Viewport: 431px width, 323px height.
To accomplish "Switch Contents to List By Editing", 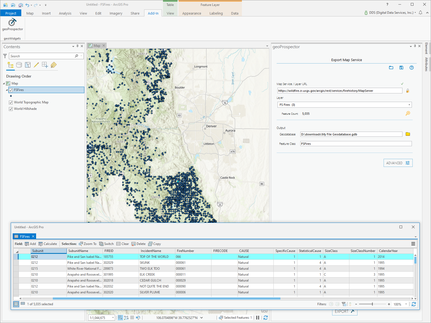I will point(36,65).
